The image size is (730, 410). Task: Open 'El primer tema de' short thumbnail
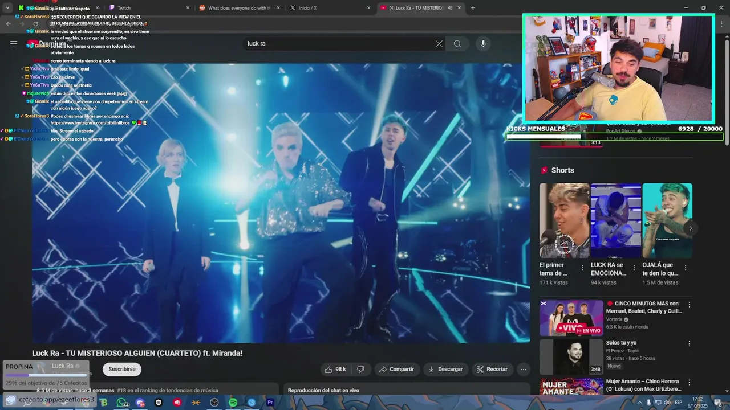[565, 220]
